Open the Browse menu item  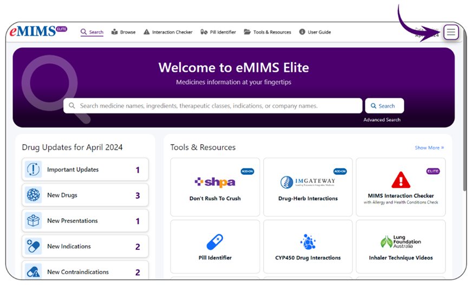tap(123, 32)
